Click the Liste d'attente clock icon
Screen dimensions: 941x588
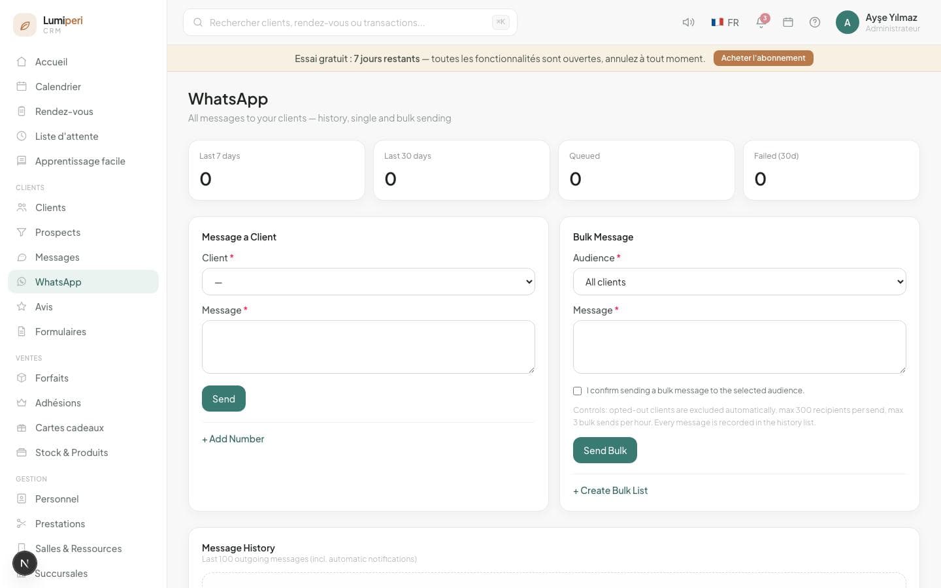click(x=22, y=136)
